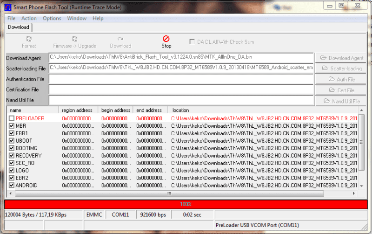Select the RECOVERY row name text
This screenshot has width=372, height=234.
29,156
